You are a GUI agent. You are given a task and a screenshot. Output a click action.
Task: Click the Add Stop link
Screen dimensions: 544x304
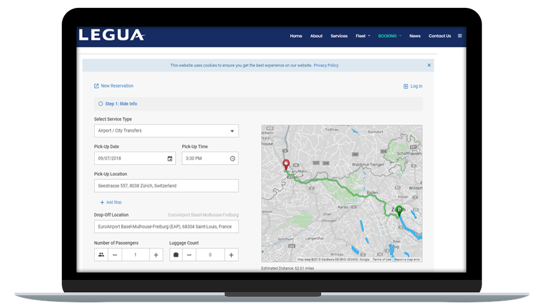coord(114,203)
